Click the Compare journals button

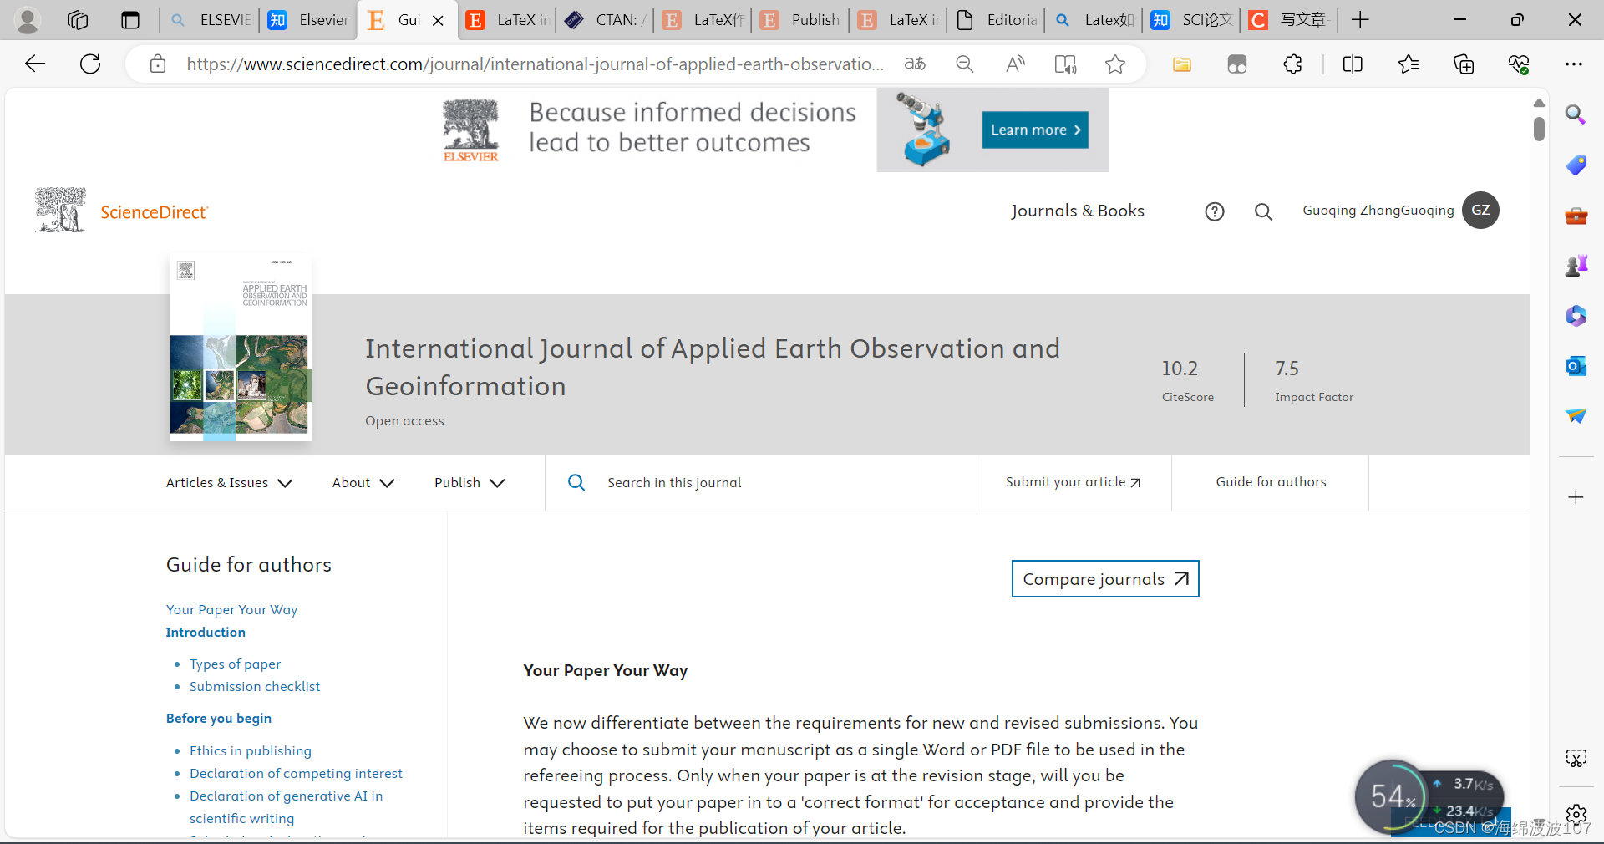(x=1104, y=578)
